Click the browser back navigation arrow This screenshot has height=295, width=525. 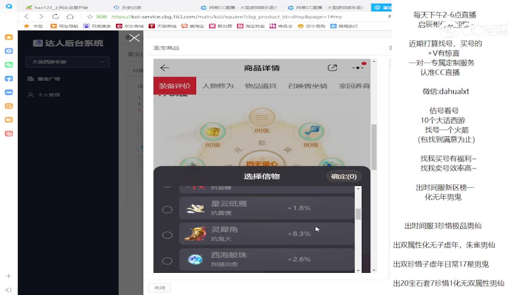27,17
